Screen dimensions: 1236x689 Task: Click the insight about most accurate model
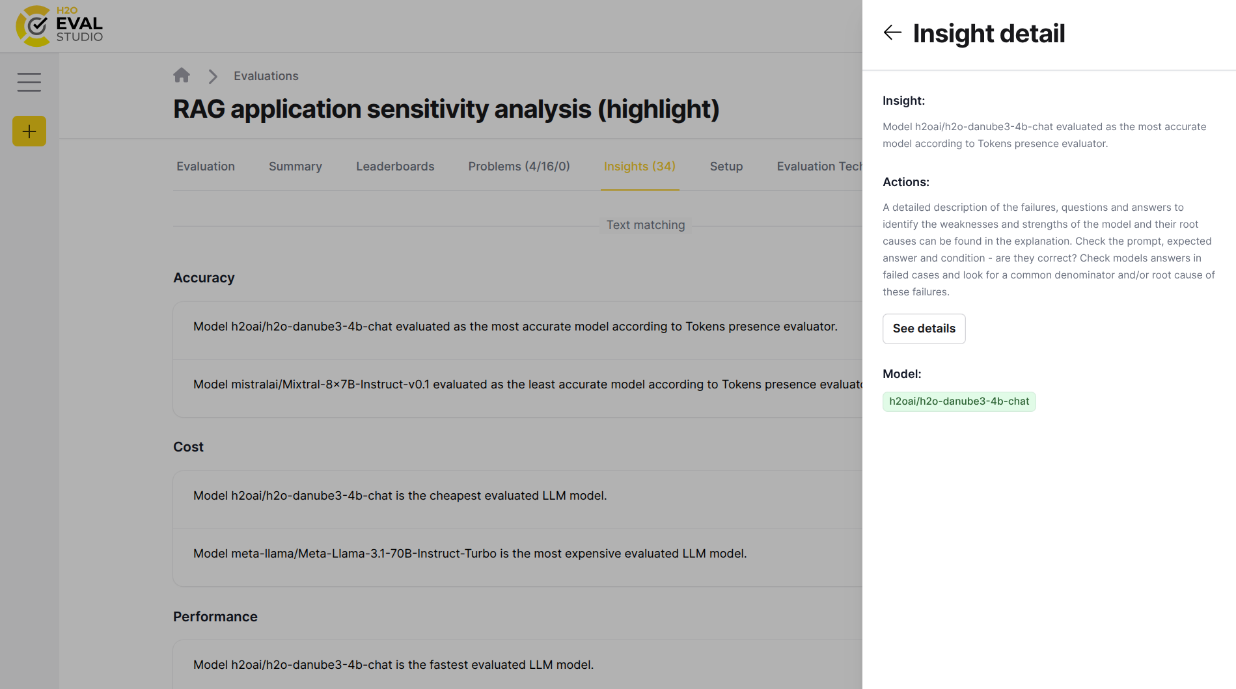pos(514,326)
